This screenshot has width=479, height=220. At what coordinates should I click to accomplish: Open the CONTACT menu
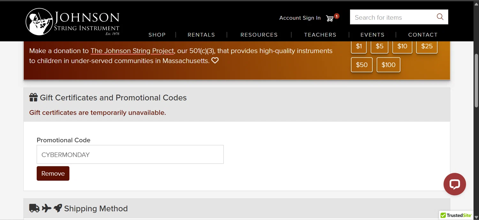pyautogui.click(x=423, y=35)
